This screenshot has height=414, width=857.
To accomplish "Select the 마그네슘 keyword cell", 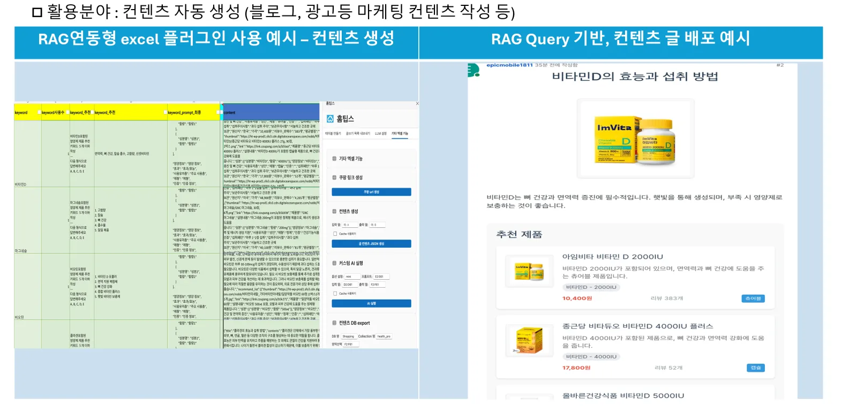I will 28,220.
